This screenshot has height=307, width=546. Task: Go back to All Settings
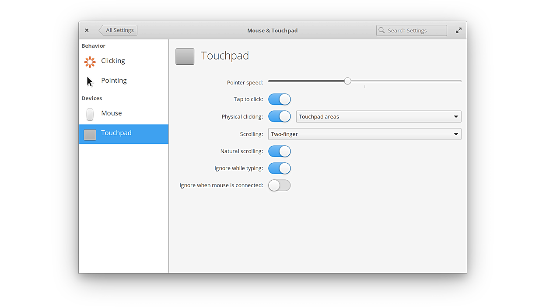[119, 30]
